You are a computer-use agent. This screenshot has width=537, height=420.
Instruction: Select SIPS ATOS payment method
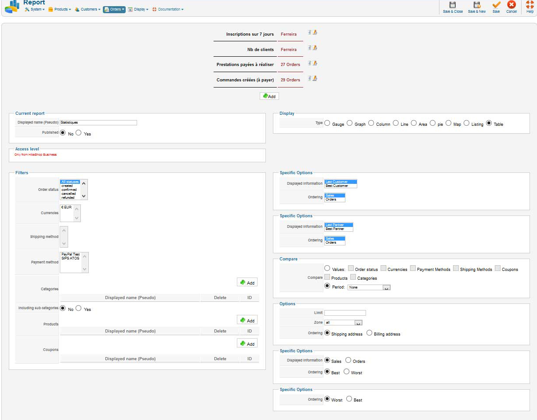71,258
